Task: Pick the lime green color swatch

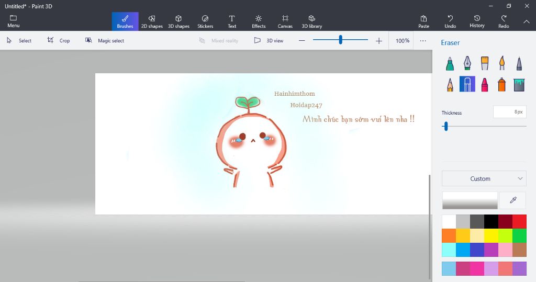Action: point(505,235)
